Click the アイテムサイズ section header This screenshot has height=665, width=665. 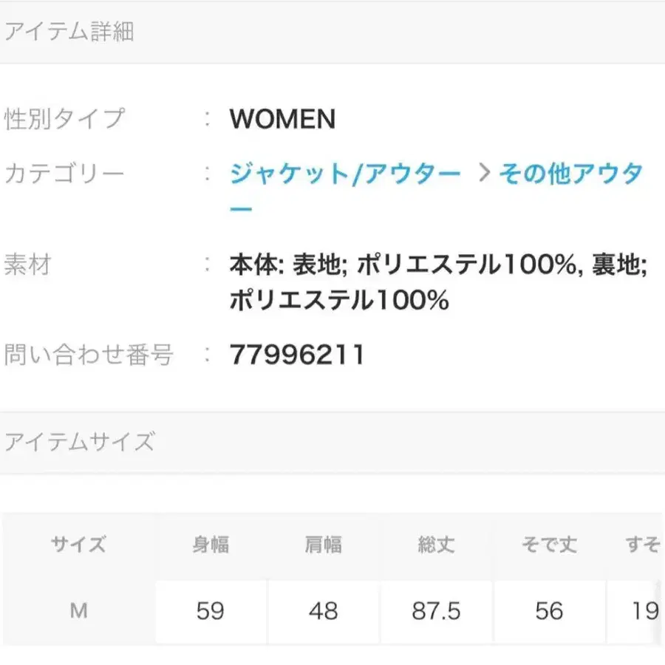80,442
